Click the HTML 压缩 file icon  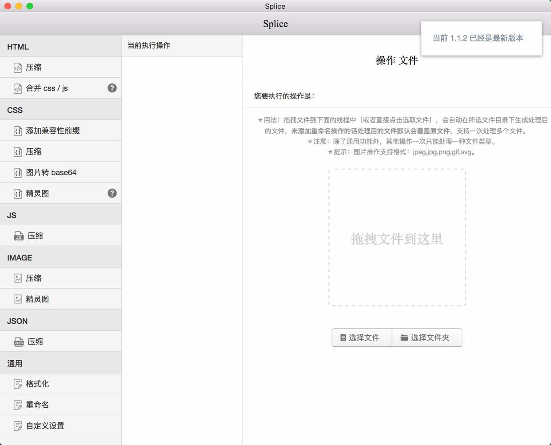tap(18, 68)
